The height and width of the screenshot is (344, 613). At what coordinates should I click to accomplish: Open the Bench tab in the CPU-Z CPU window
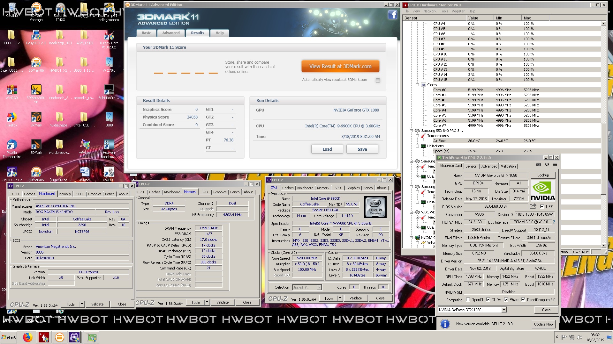click(x=368, y=188)
